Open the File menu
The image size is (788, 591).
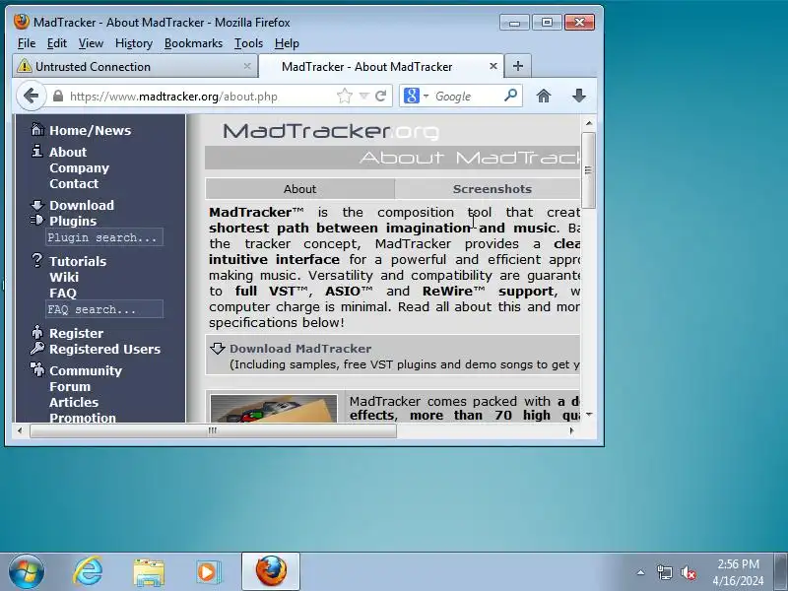coord(27,43)
